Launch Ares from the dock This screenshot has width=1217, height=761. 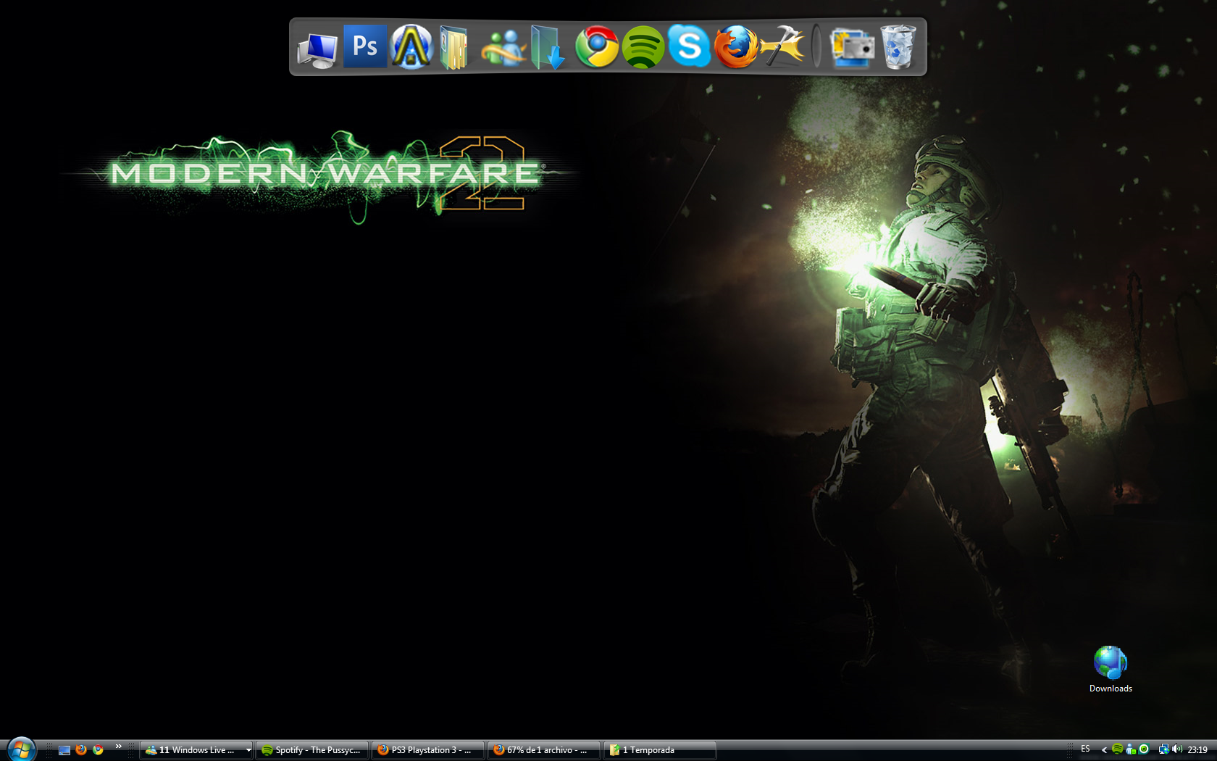click(x=411, y=47)
